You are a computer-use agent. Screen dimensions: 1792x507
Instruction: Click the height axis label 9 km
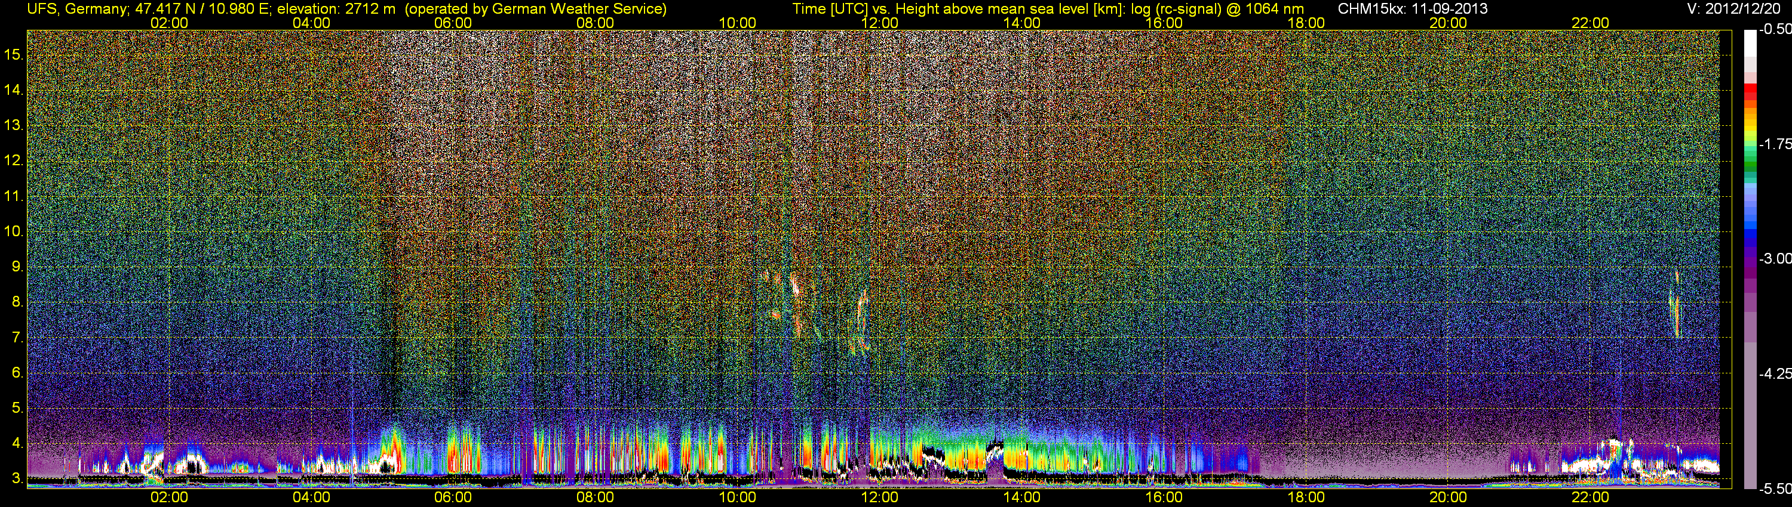(17, 267)
